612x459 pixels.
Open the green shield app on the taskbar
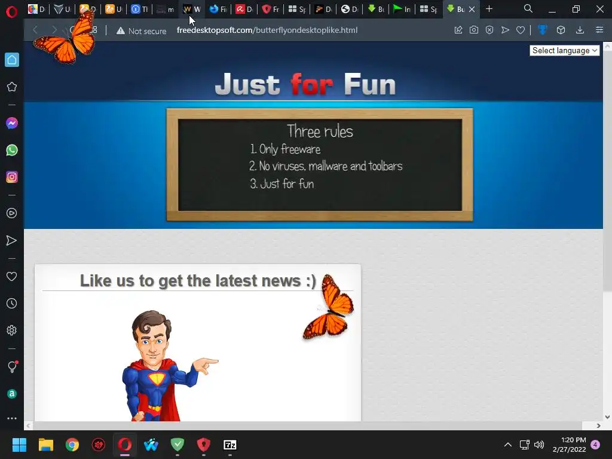[177, 444]
